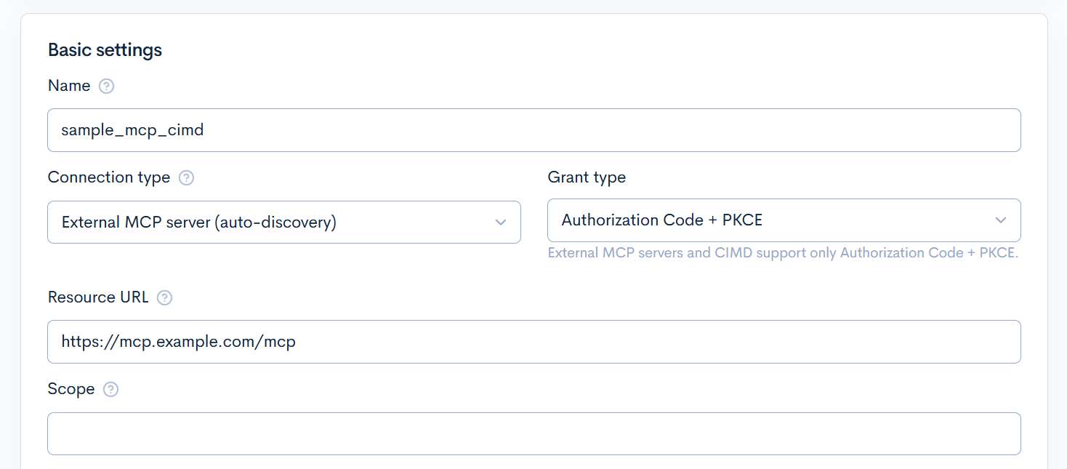Click the chevron arrow in Connection type
The height and width of the screenshot is (469, 1067).
pos(501,223)
